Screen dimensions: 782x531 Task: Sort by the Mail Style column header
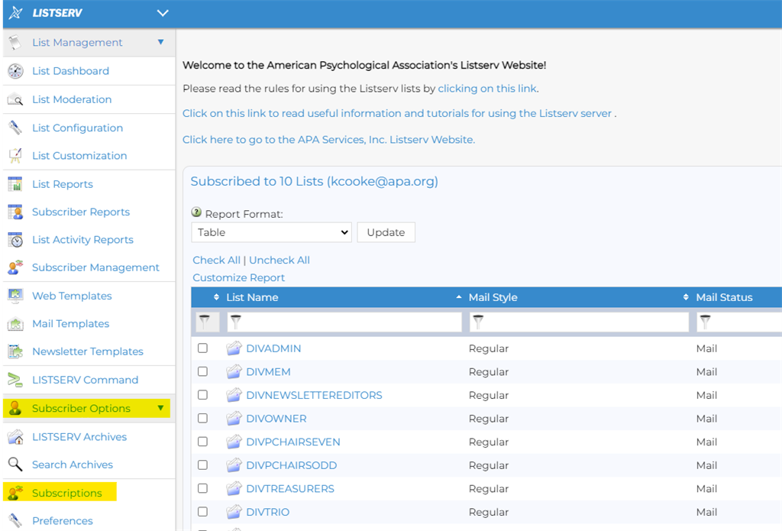click(x=493, y=297)
